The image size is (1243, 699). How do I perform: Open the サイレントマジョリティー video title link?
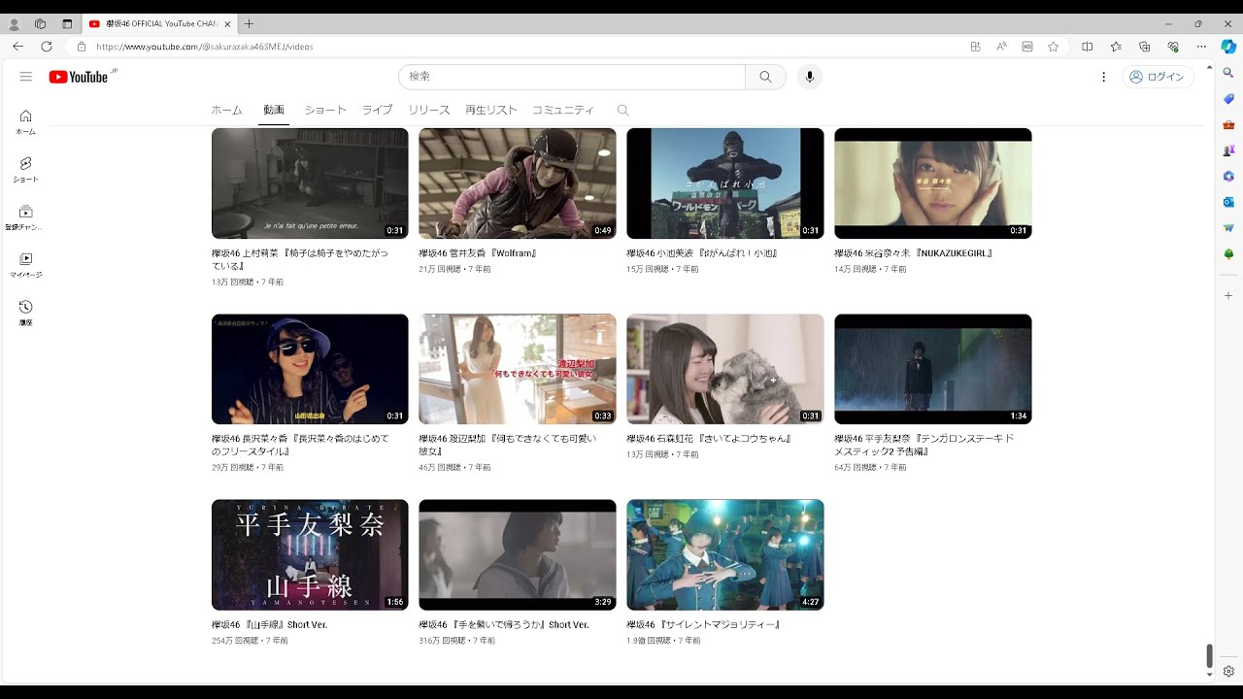[x=704, y=624]
